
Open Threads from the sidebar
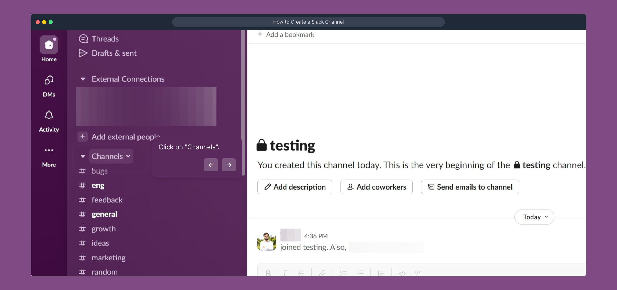[105, 38]
